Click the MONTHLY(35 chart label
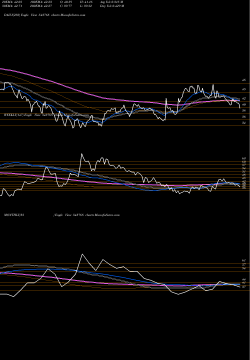This screenshot has height=360, width=250. tap(14, 215)
